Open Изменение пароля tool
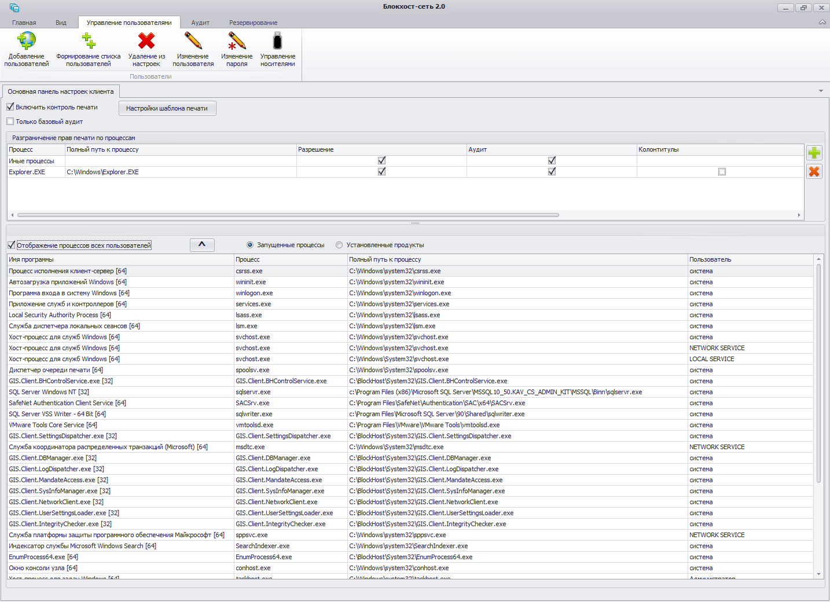Viewport: 830px width, 602px height. (237, 42)
